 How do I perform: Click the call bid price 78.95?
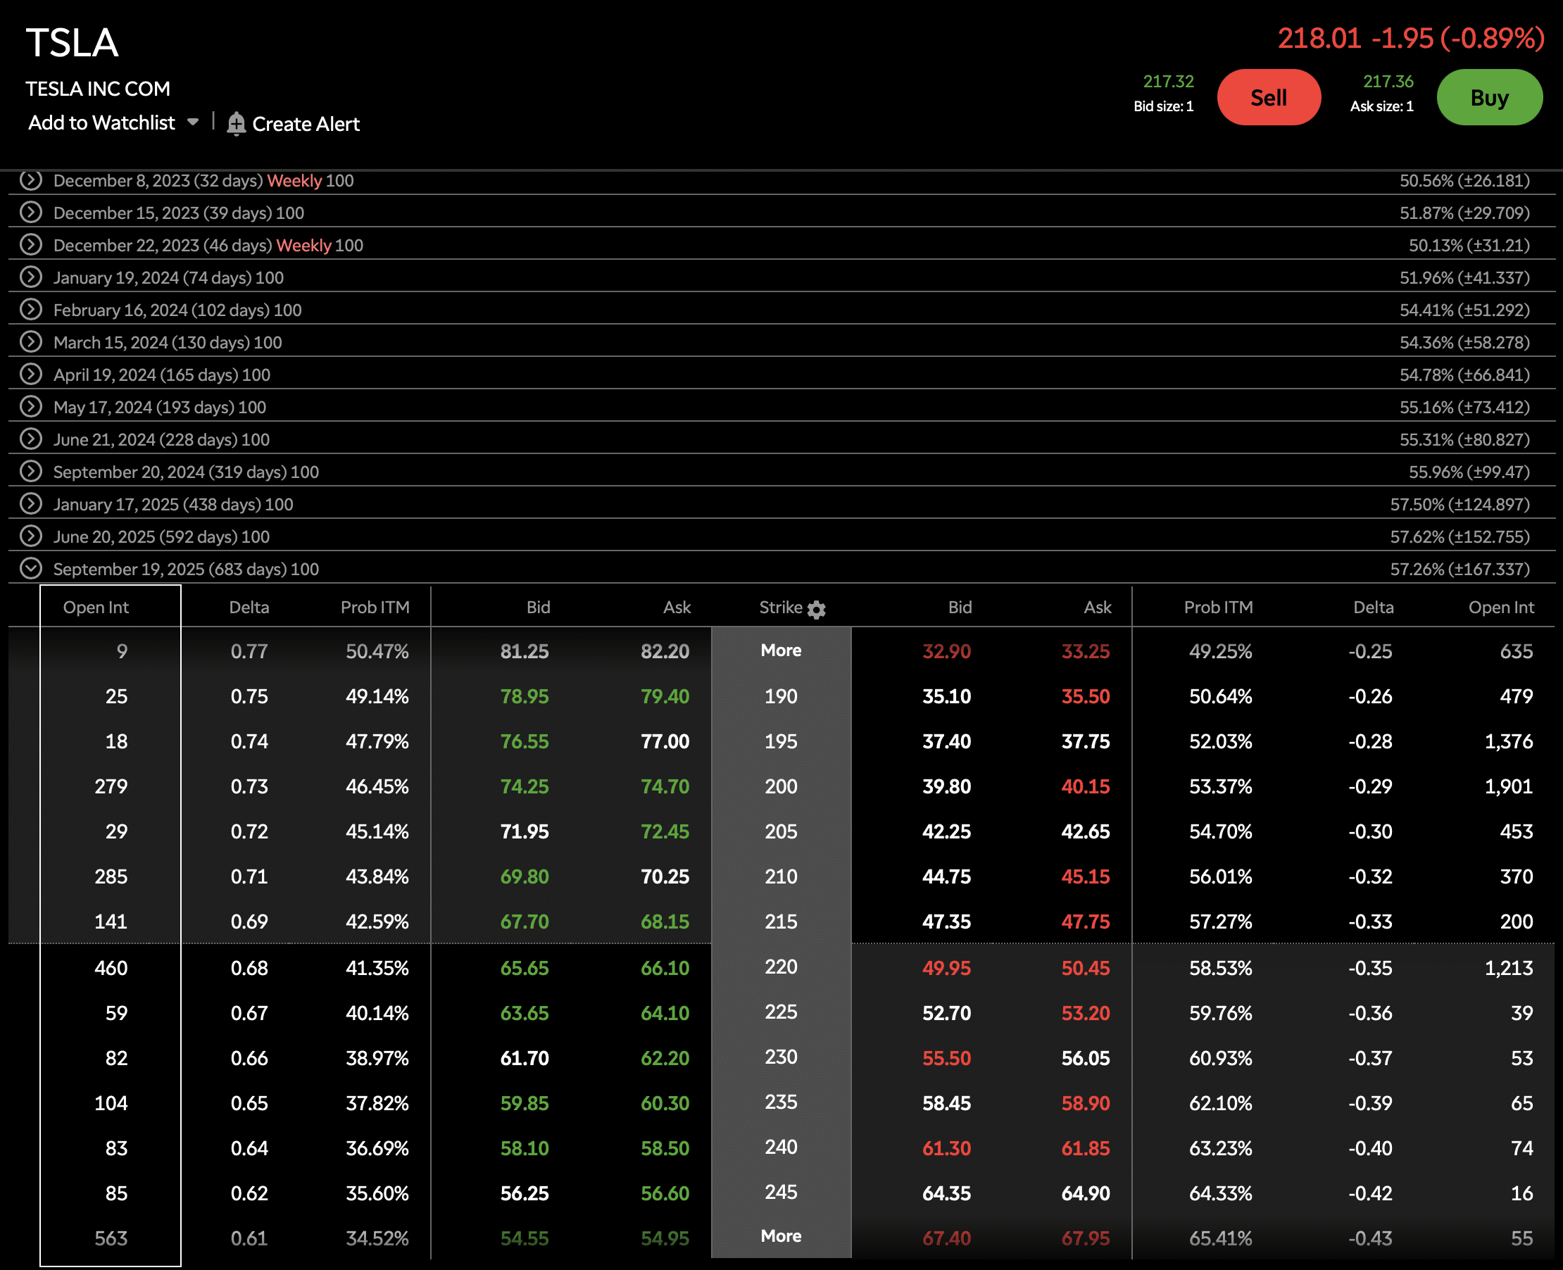524,696
